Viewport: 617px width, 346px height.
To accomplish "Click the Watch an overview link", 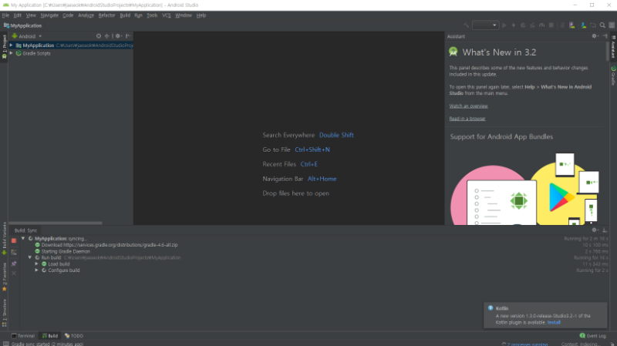I will 468,106.
